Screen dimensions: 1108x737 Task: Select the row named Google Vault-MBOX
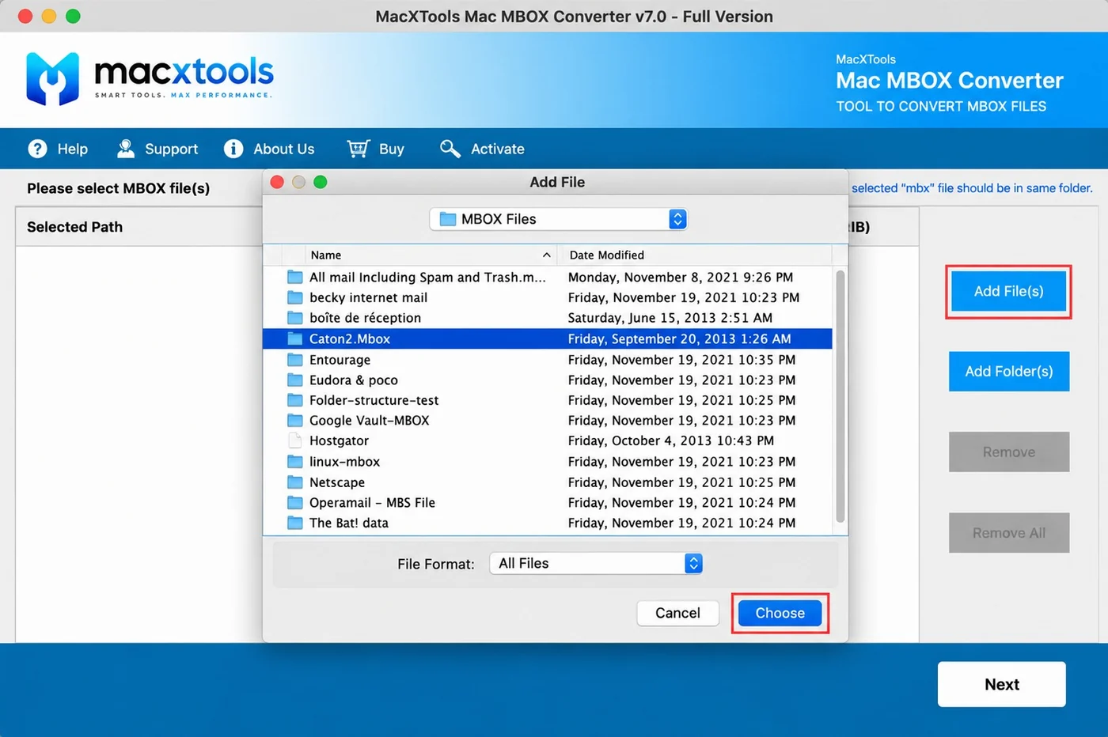(x=548, y=421)
